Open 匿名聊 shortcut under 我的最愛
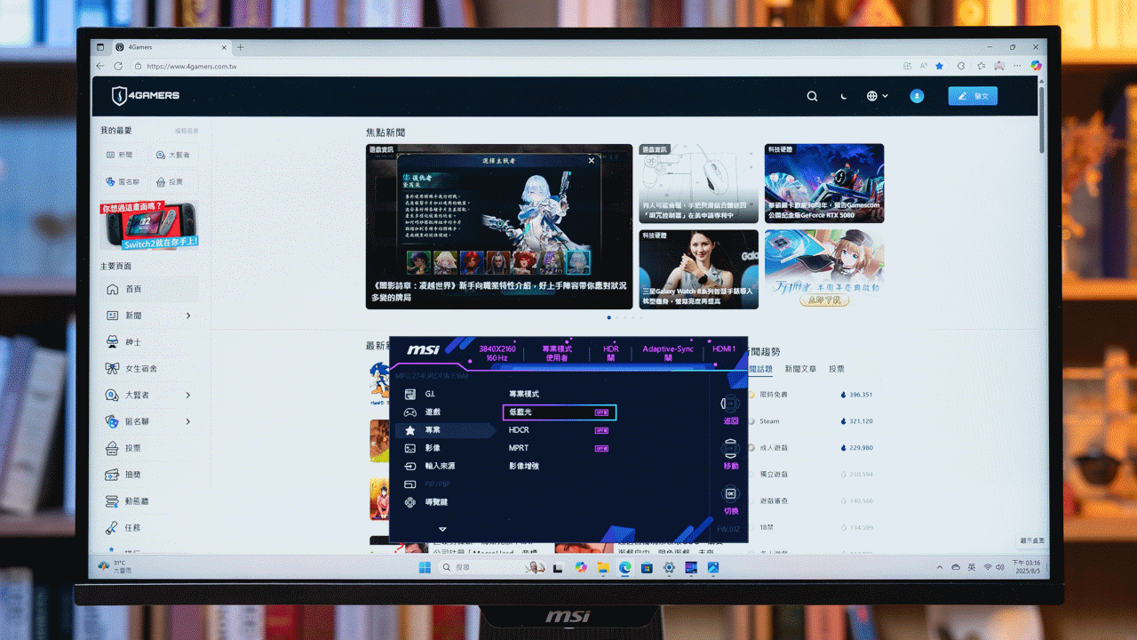Viewport: 1137px width, 640px height. coord(123,181)
